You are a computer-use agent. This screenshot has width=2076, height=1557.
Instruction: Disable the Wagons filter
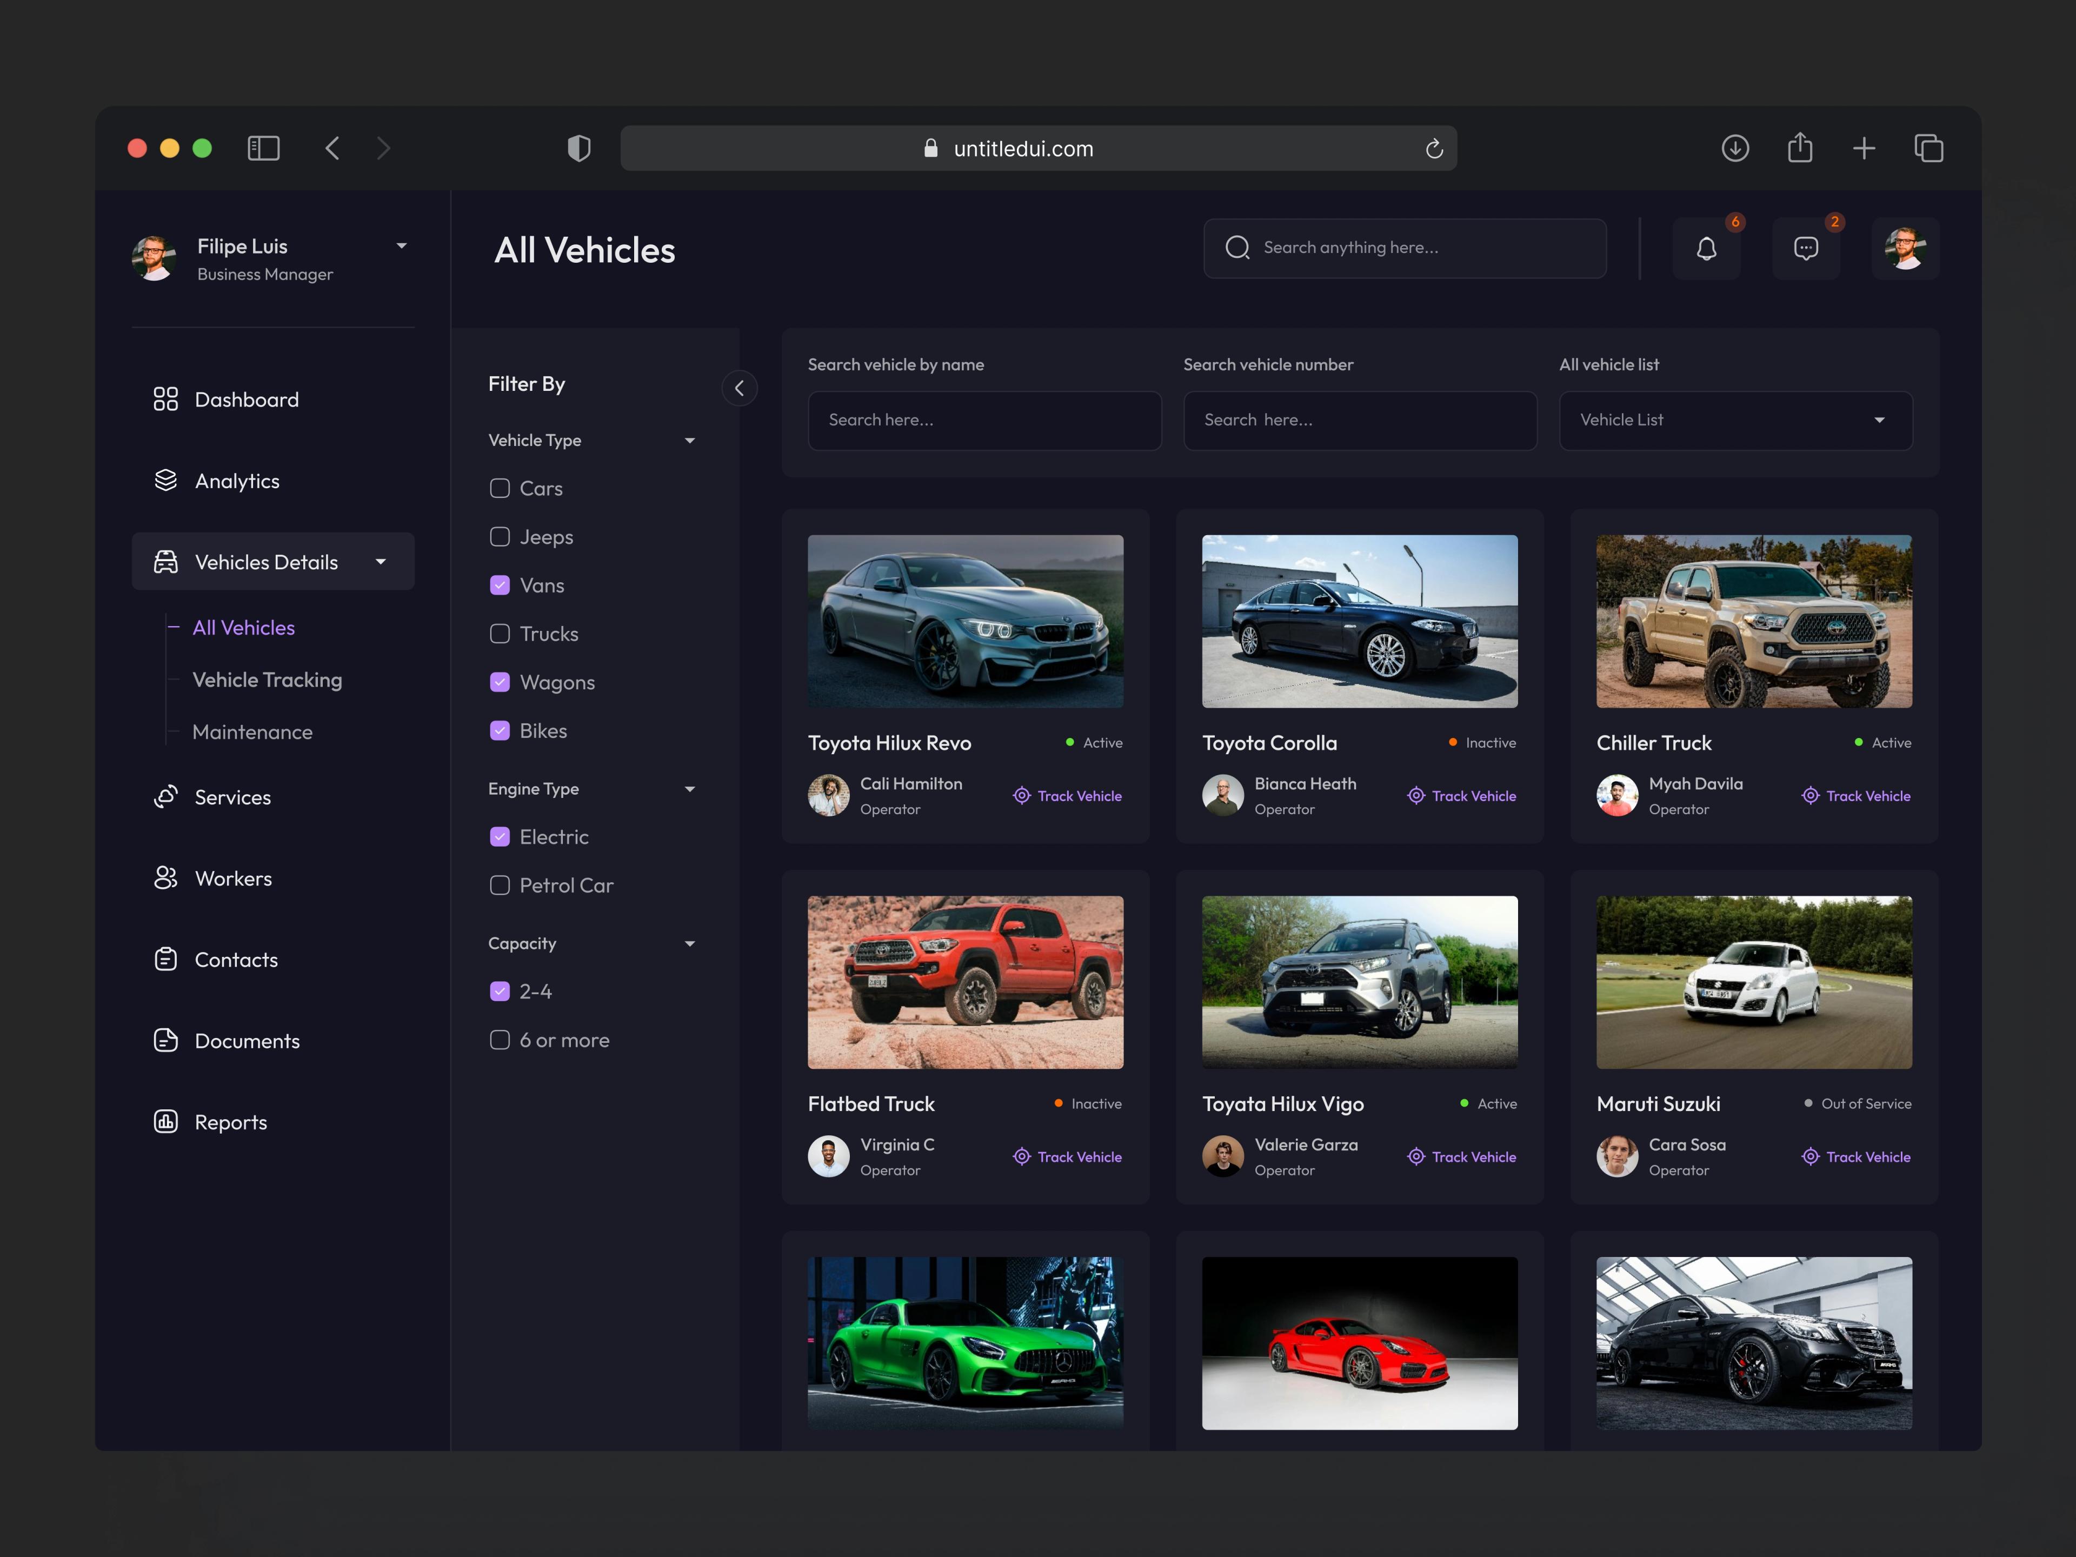point(500,682)
